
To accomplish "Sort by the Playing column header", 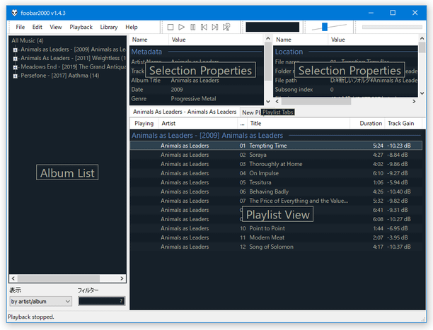I will pyautogui.click(x=144, y=124).
